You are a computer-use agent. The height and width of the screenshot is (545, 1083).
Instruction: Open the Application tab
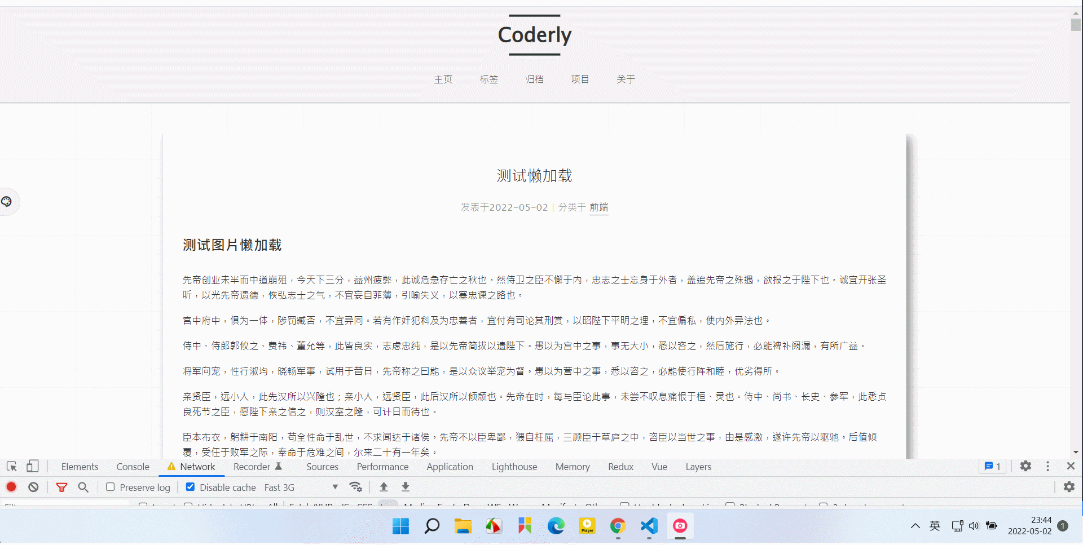(450, 467)
